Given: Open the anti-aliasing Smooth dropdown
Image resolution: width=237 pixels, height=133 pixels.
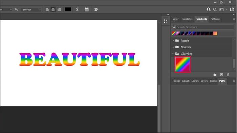Looking at the screenshot, I should click(31, 9).
